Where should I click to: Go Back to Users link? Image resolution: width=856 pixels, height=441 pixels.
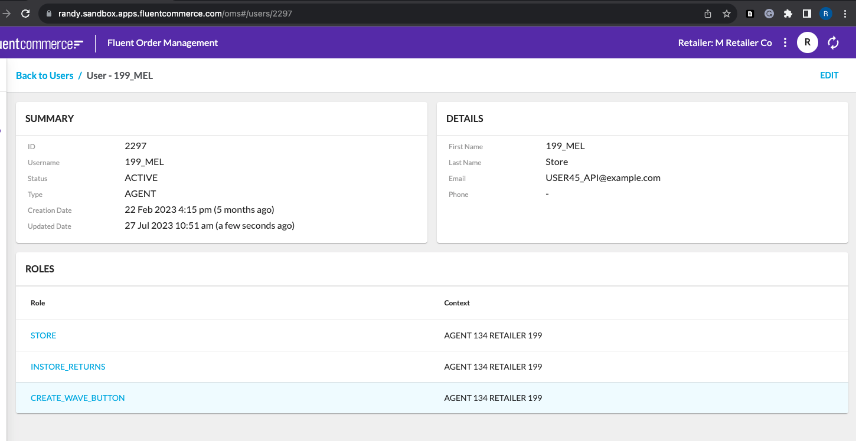44,75
